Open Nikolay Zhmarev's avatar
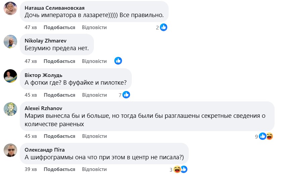289x174 pixels. point(10,42)
